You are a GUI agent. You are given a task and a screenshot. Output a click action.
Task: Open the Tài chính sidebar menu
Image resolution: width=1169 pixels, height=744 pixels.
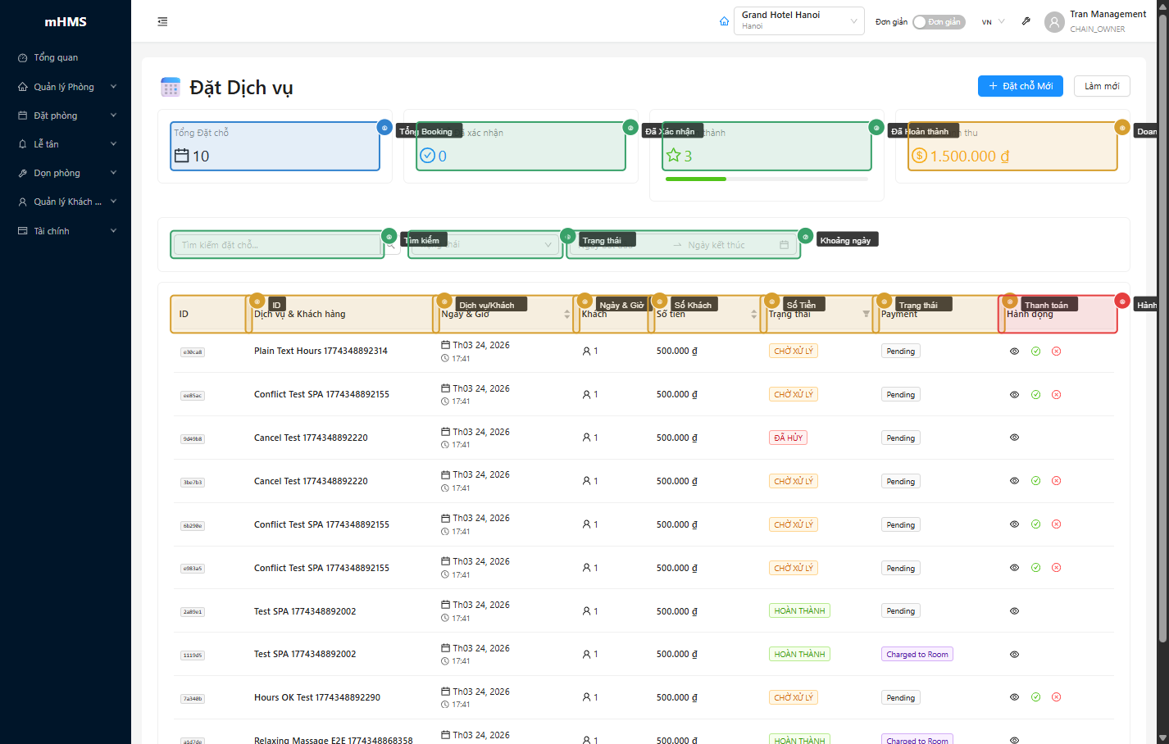(66, 231)
